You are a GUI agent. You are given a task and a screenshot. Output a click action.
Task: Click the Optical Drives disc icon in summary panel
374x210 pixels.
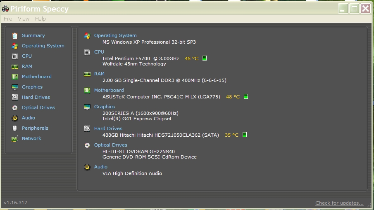pyautogui.click(x=87, y=145)
